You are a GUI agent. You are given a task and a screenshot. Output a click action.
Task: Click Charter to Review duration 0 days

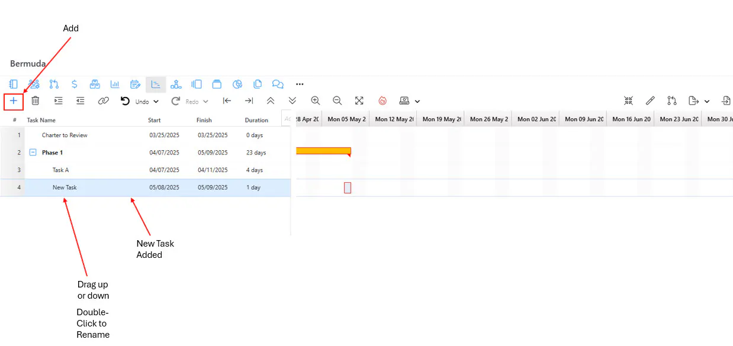[x=255, y=135]
